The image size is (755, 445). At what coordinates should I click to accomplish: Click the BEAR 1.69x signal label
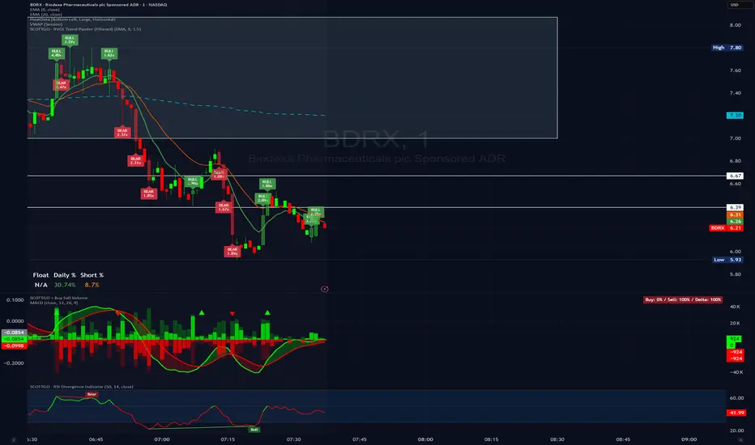tap(219, 175)
